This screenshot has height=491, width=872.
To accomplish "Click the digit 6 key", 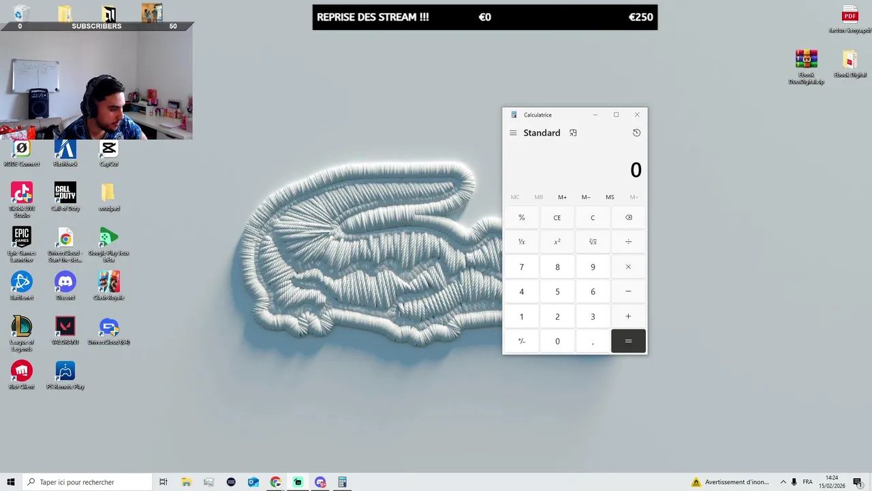I will coord(593,291).
